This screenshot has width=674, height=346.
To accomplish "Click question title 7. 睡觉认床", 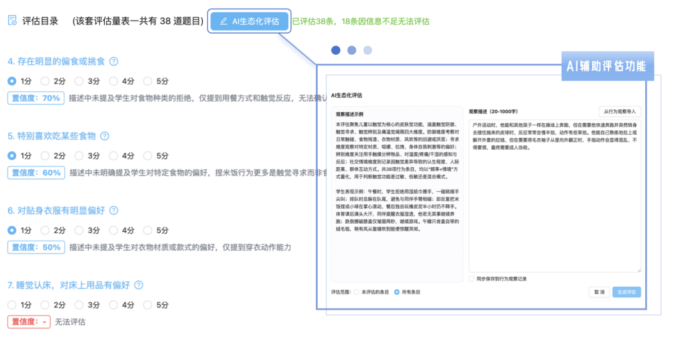I will click(69, 285).
